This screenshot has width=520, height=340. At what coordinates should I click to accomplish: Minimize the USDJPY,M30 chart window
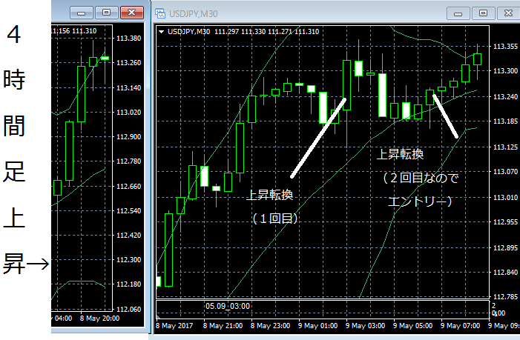click(x=458, y=13)
